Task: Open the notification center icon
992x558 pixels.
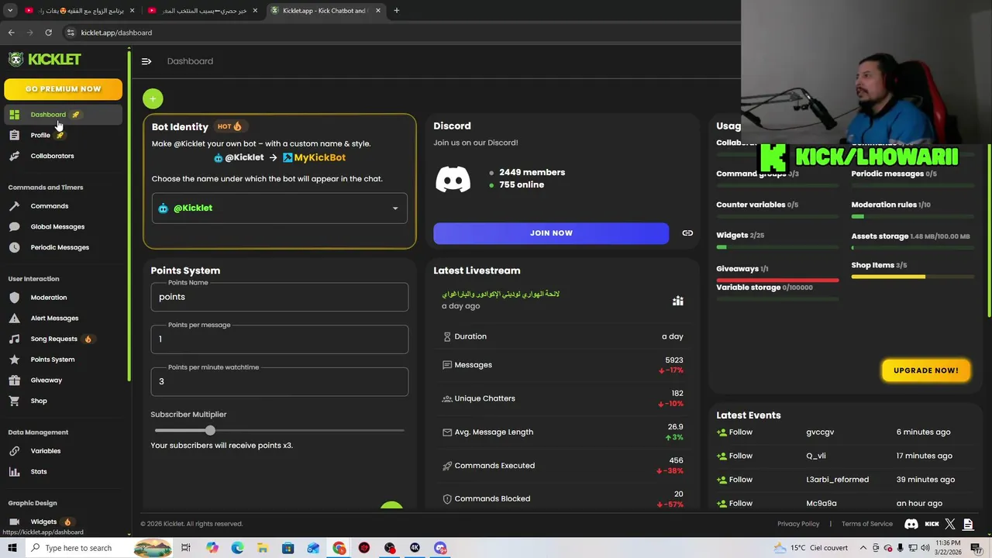Action: (x=976, y=549)
